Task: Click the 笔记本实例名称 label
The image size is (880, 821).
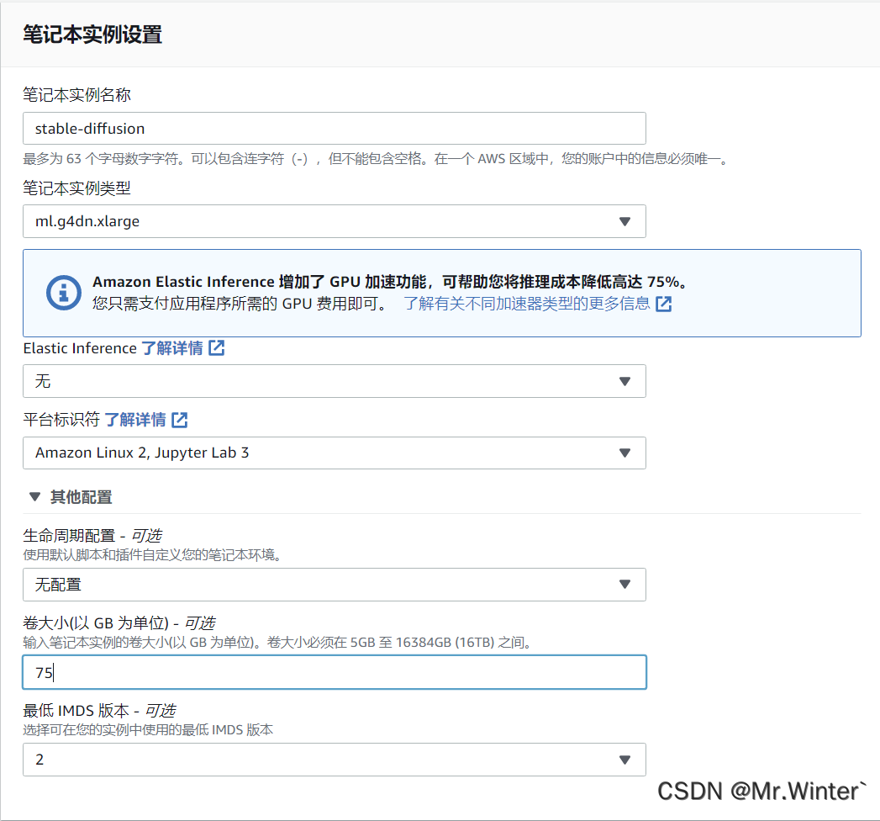Action: pos(76,95)
